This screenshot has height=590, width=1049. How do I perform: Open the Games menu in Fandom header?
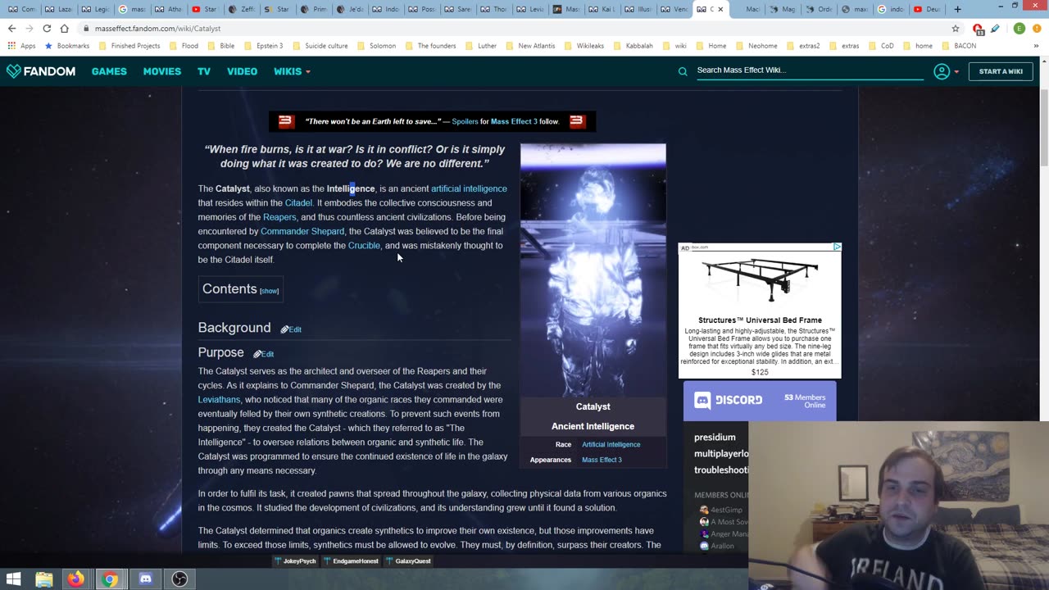pos(109,71)
